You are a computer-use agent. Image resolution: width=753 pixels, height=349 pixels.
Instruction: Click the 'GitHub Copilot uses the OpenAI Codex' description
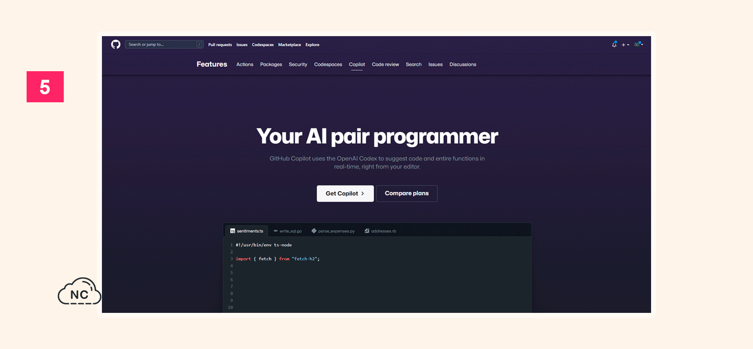point(377,162)
